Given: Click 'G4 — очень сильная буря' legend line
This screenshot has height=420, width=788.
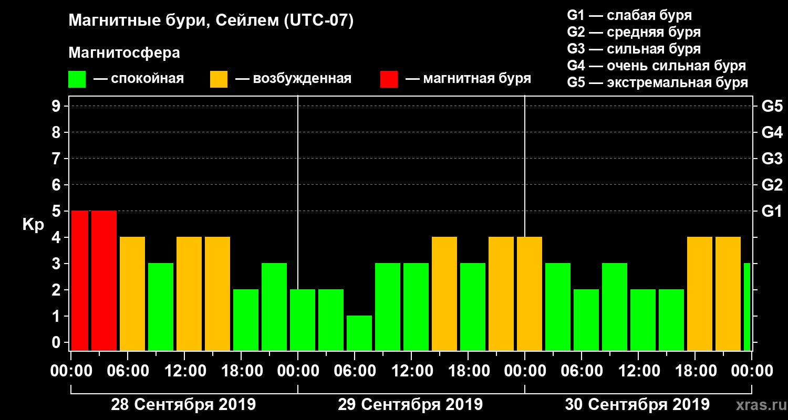Looking at the screenshot, I should (656, 66).
